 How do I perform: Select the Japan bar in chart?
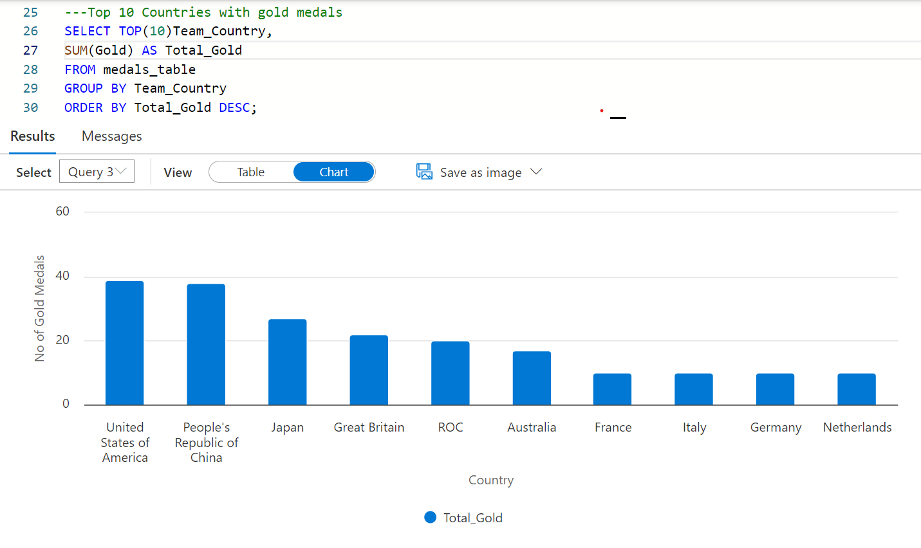(x=288, y=362)
